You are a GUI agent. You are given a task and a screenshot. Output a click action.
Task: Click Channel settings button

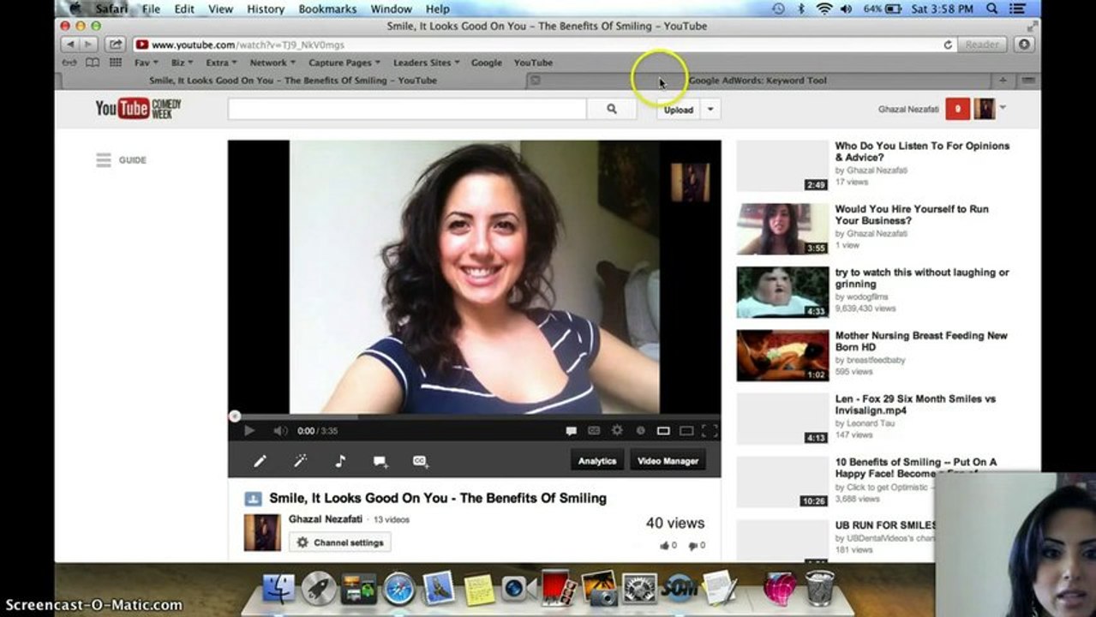click(340, 542)
